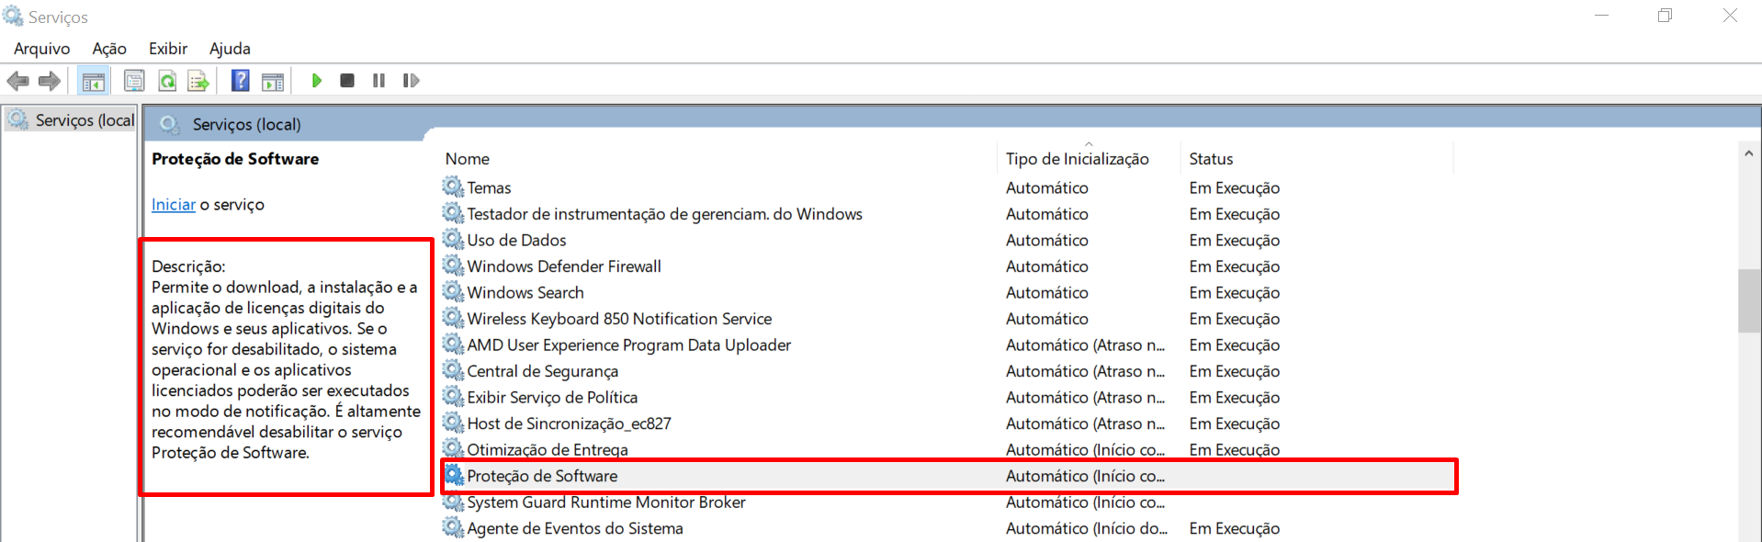Image resolution: width=1762 pixels, height=542 pixels.
Task: Click gear icon beside Proteção de Software
Action: (x=454, y=476)
